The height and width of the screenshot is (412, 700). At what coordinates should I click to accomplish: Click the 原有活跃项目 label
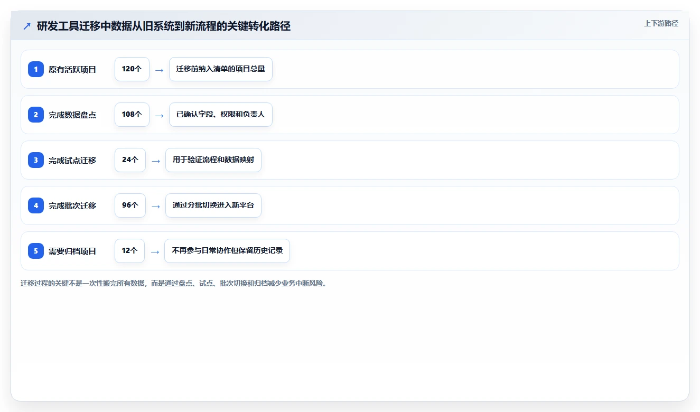[x=72, y=69]
